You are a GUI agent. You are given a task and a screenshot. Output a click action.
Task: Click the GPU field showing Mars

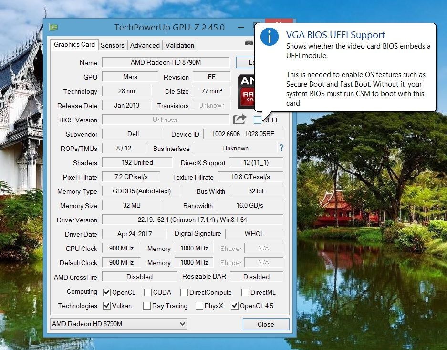[x=130, y=77]
